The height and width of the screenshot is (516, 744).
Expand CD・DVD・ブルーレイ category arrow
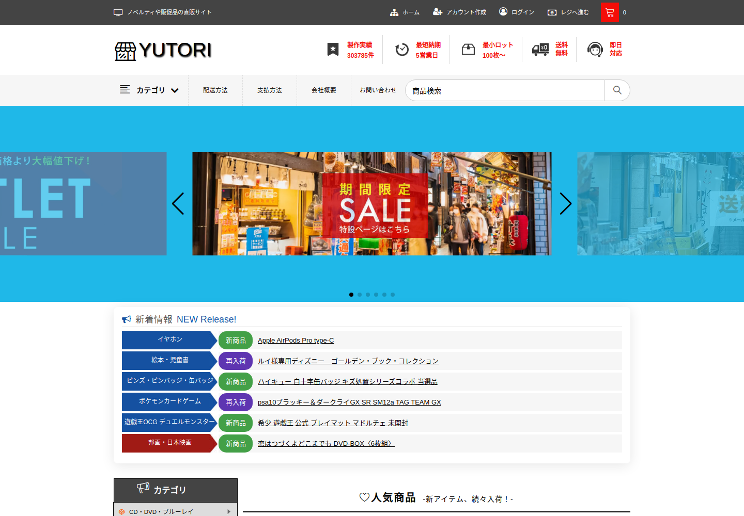229,512
